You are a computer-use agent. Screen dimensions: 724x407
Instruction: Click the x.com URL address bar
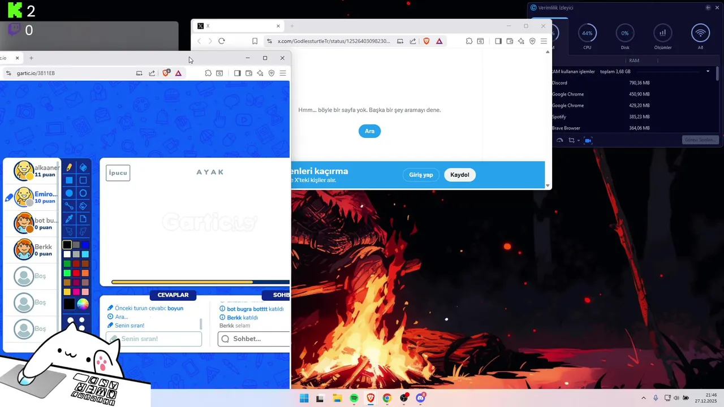pos(334,41)
